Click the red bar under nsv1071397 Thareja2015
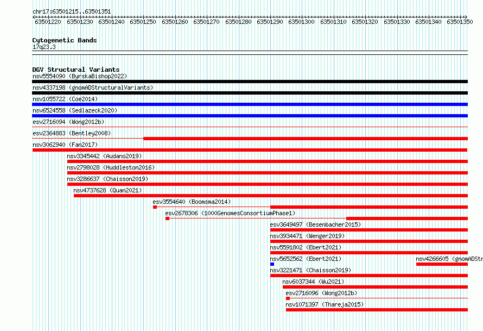The image size is (483, 331). click(x=377, y=310)
